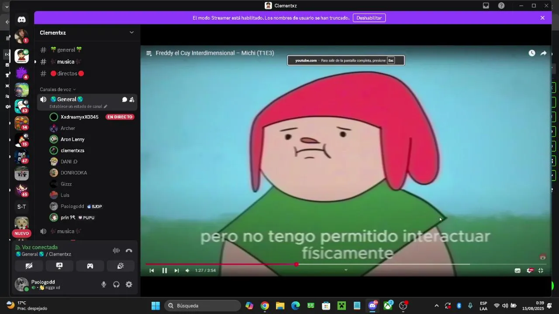Turn on camera in voice panel
Image resolution: width=559 pixels, height=314 pixels.
(29, 266)
